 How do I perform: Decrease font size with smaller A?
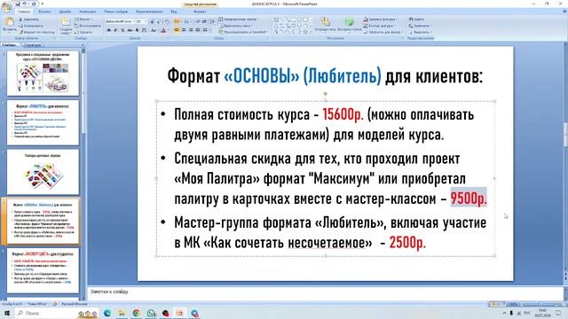[159, 21]
